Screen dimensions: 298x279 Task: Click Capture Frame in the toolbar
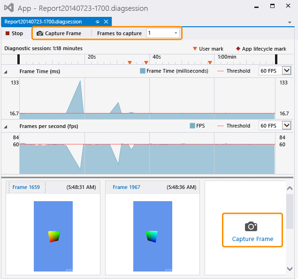pyautogui.click(x=59, y=33)
